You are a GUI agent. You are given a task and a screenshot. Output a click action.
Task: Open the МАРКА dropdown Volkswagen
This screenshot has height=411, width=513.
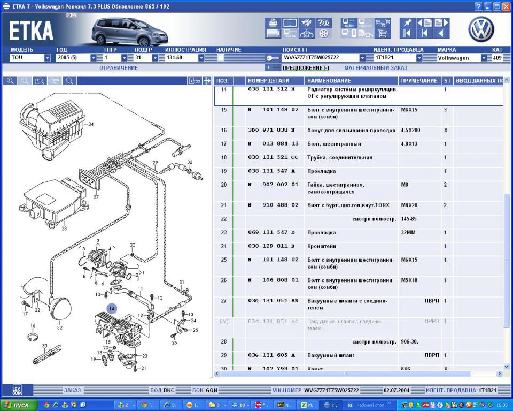(484, 58)
